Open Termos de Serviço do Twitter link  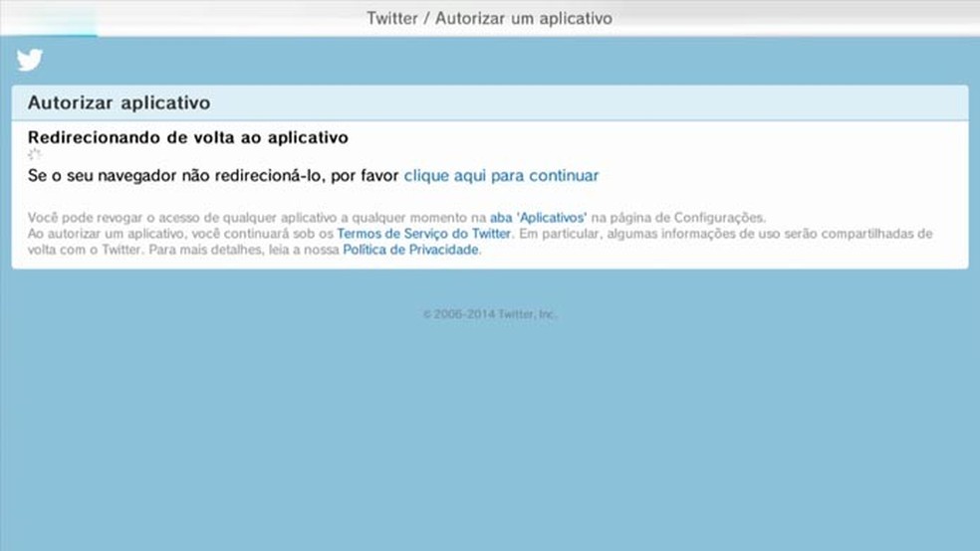click(423, 234)
